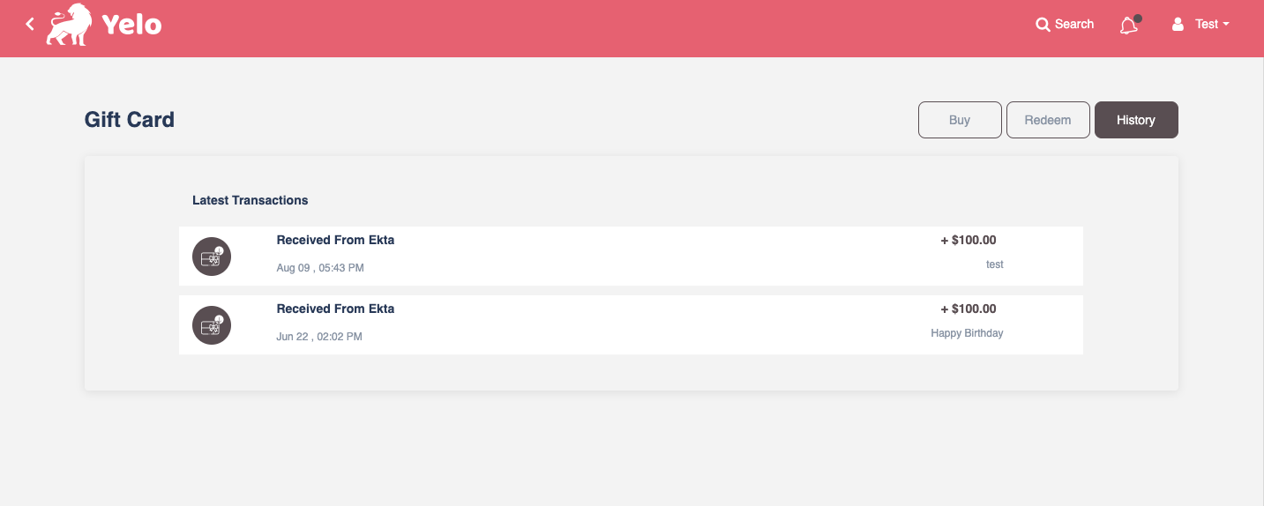1264x506 pixels.
Task: Click the Latest Transactions heading
Action: pos(251,200)
